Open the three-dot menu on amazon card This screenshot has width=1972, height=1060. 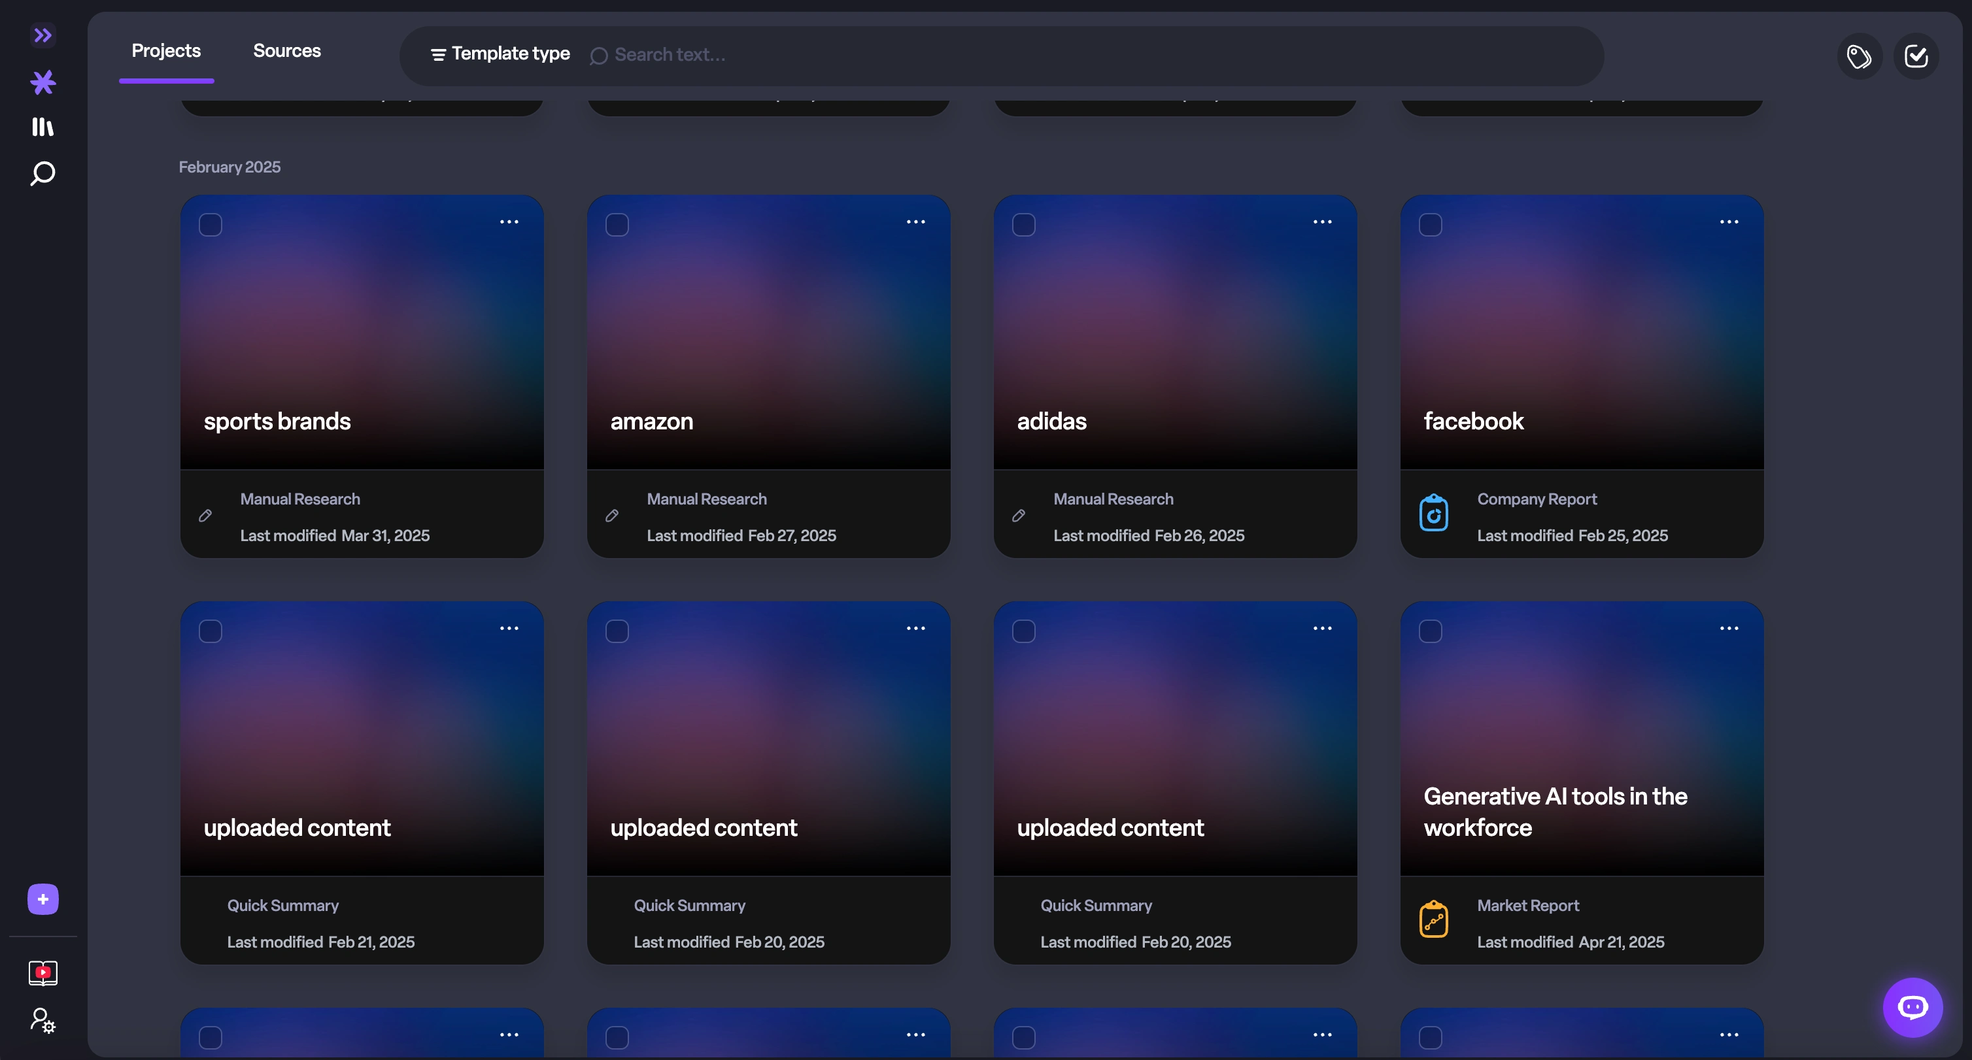click(x=915, y=222)
